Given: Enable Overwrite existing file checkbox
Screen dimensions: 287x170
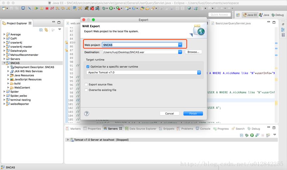Looking at the screenshot, I should click(86, 90).
